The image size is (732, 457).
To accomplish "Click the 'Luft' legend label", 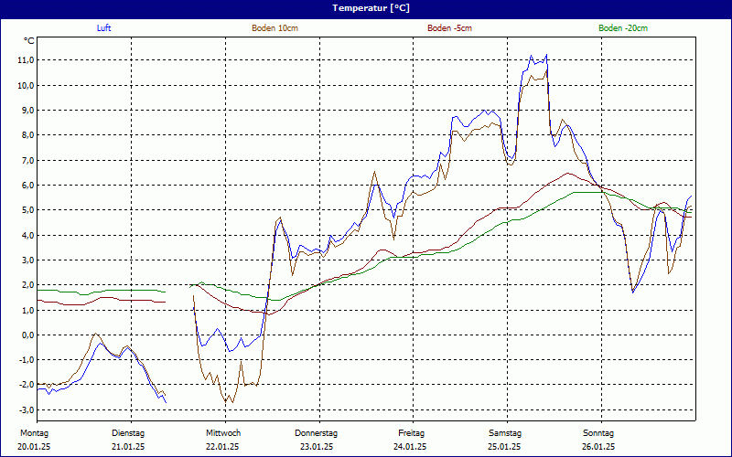I will (103, 28).
